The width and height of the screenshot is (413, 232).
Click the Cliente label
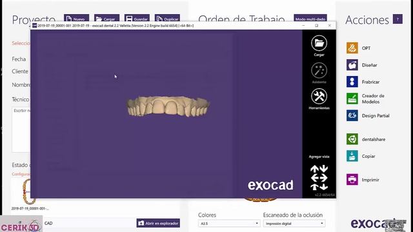[20, 72]
